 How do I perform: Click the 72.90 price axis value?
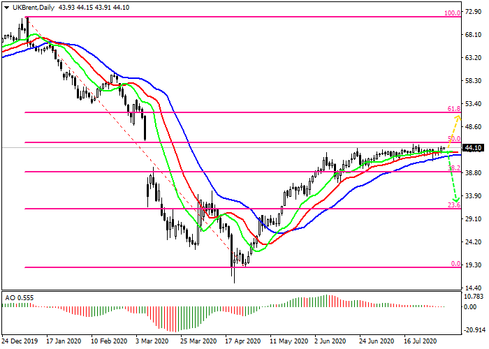(473, 12)
